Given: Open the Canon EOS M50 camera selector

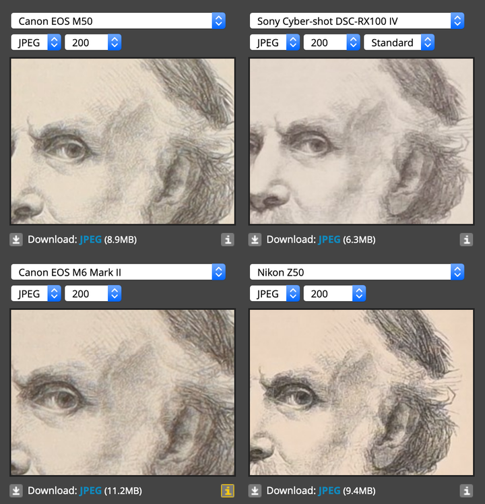Looking at the screenshot, I should pyautogui.click(x=118, y=21).
